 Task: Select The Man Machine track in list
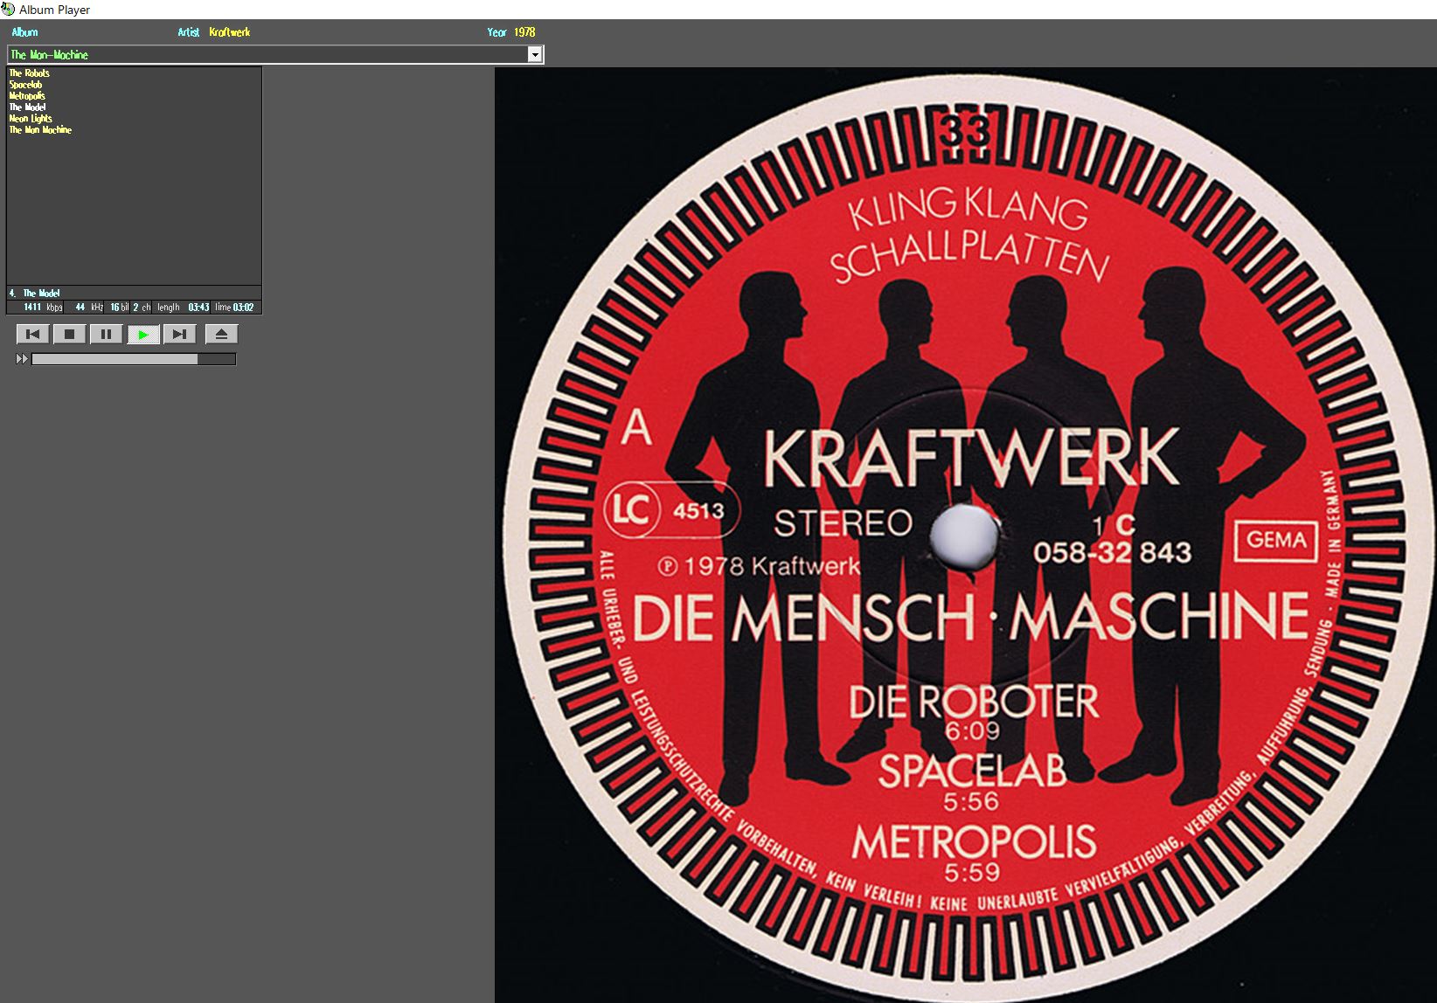(x=40, y=130)
